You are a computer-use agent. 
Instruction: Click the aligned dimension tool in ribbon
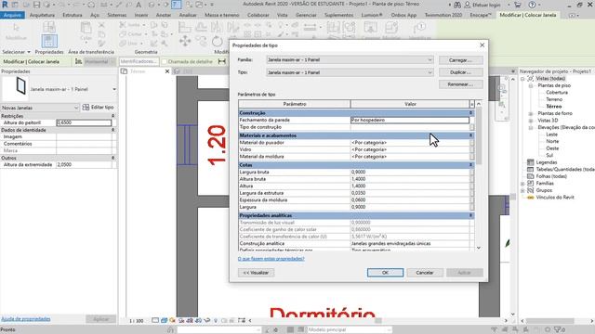310,27
